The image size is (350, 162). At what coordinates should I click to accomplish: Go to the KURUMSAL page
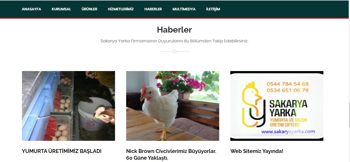pyautogui.click(x=61, y=9)
